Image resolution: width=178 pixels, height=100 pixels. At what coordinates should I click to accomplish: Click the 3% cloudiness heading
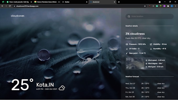135,34
